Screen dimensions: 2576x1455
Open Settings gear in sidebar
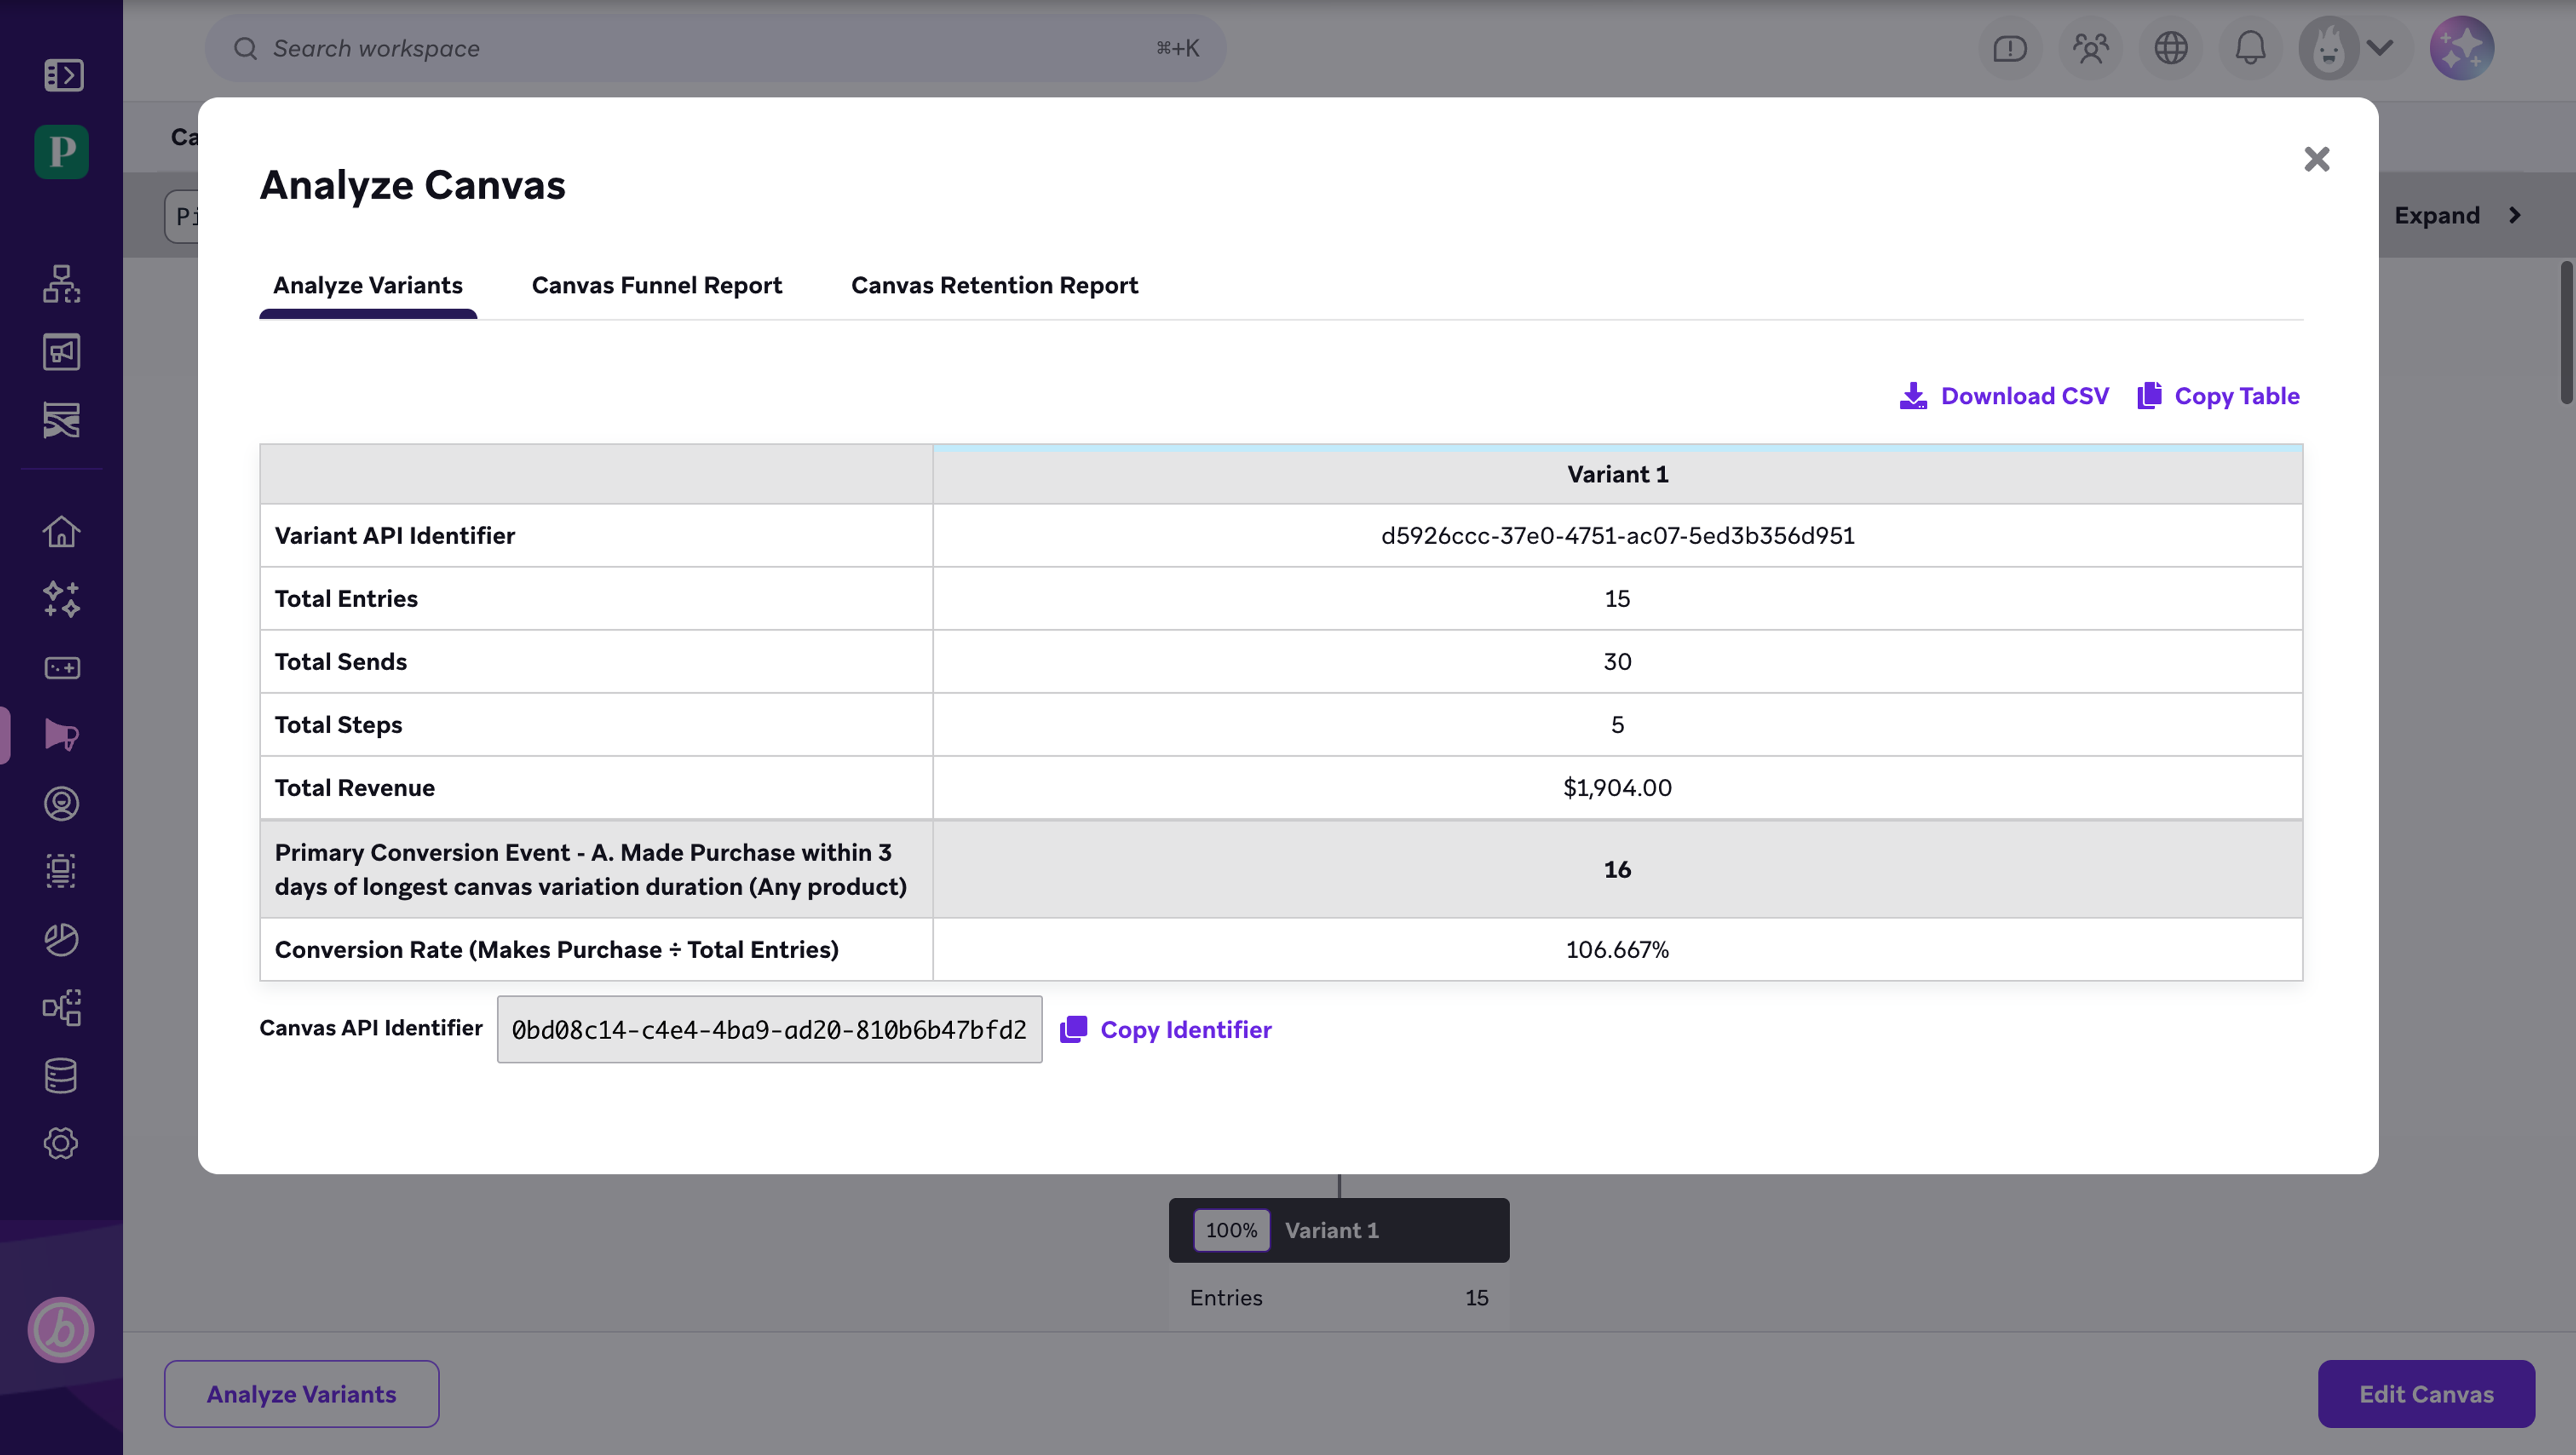coord(61,1143)
